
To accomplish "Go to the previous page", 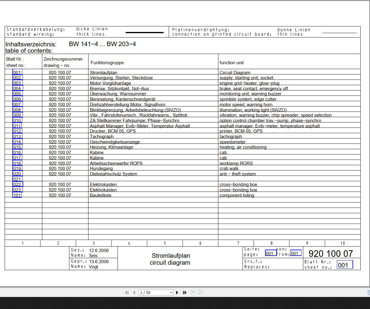I will click(x=134, y=292).
